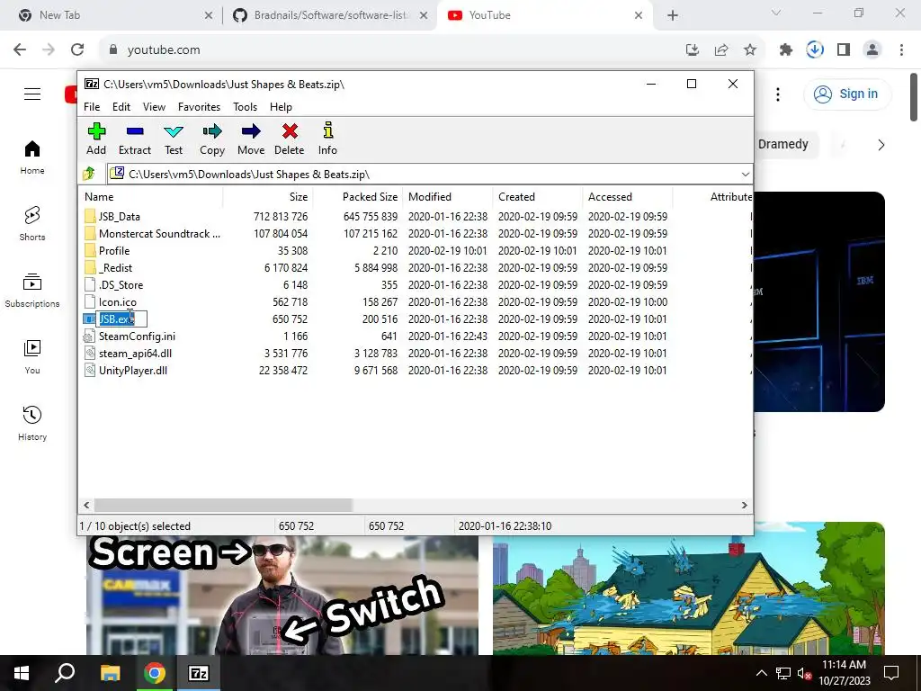Viewport: 921px width, 691px height.
Task: Open the Tools menu
Action: 245,107
